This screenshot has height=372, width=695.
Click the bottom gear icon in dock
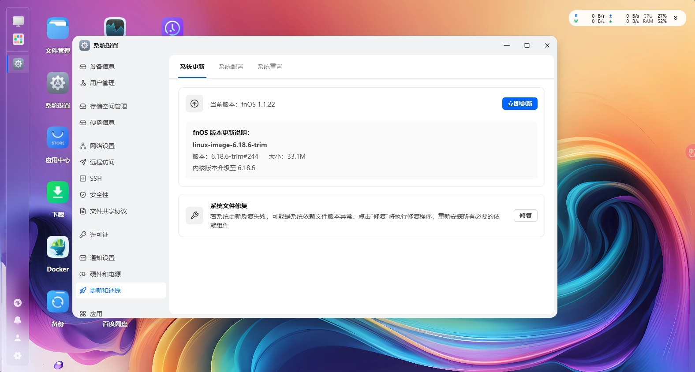pyautogui.click(x=18, y=356)
